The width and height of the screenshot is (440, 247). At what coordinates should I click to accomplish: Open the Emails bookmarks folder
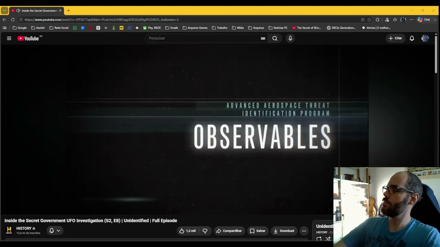pyautogui.click(x=172, y=28)
